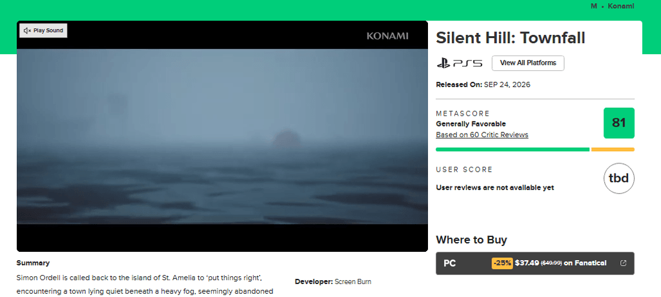Click 'User reviews are not available yet'
Viewport: 661px width, 297px height.
pos(495,188)
